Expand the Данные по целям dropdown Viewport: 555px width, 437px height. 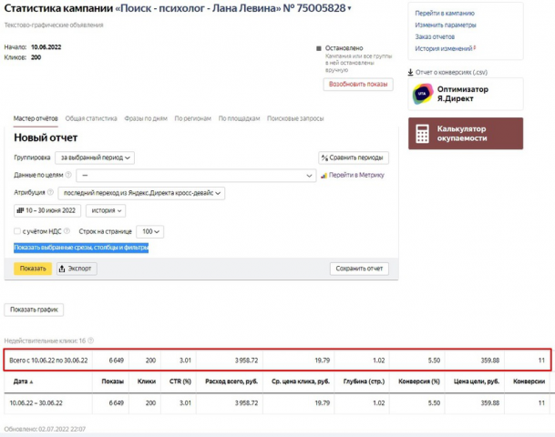point(196,176)
